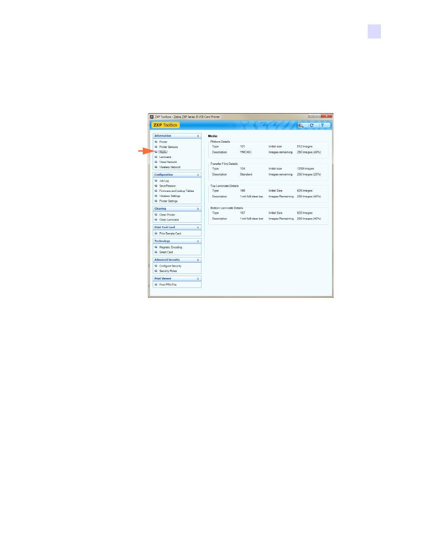The width and height of the screenshot is (431, 559).
Task: Click the Media page heading
Action: click(213, 136)
